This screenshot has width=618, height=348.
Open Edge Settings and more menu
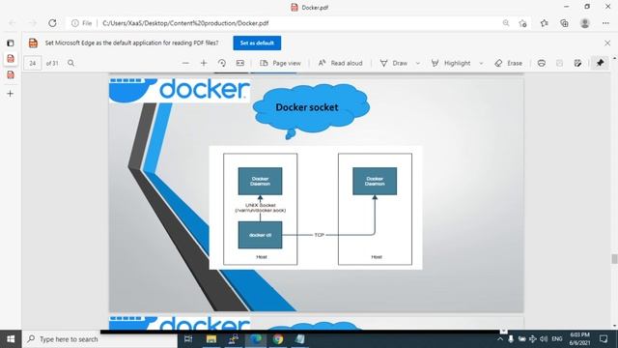(x=605, y=23)
